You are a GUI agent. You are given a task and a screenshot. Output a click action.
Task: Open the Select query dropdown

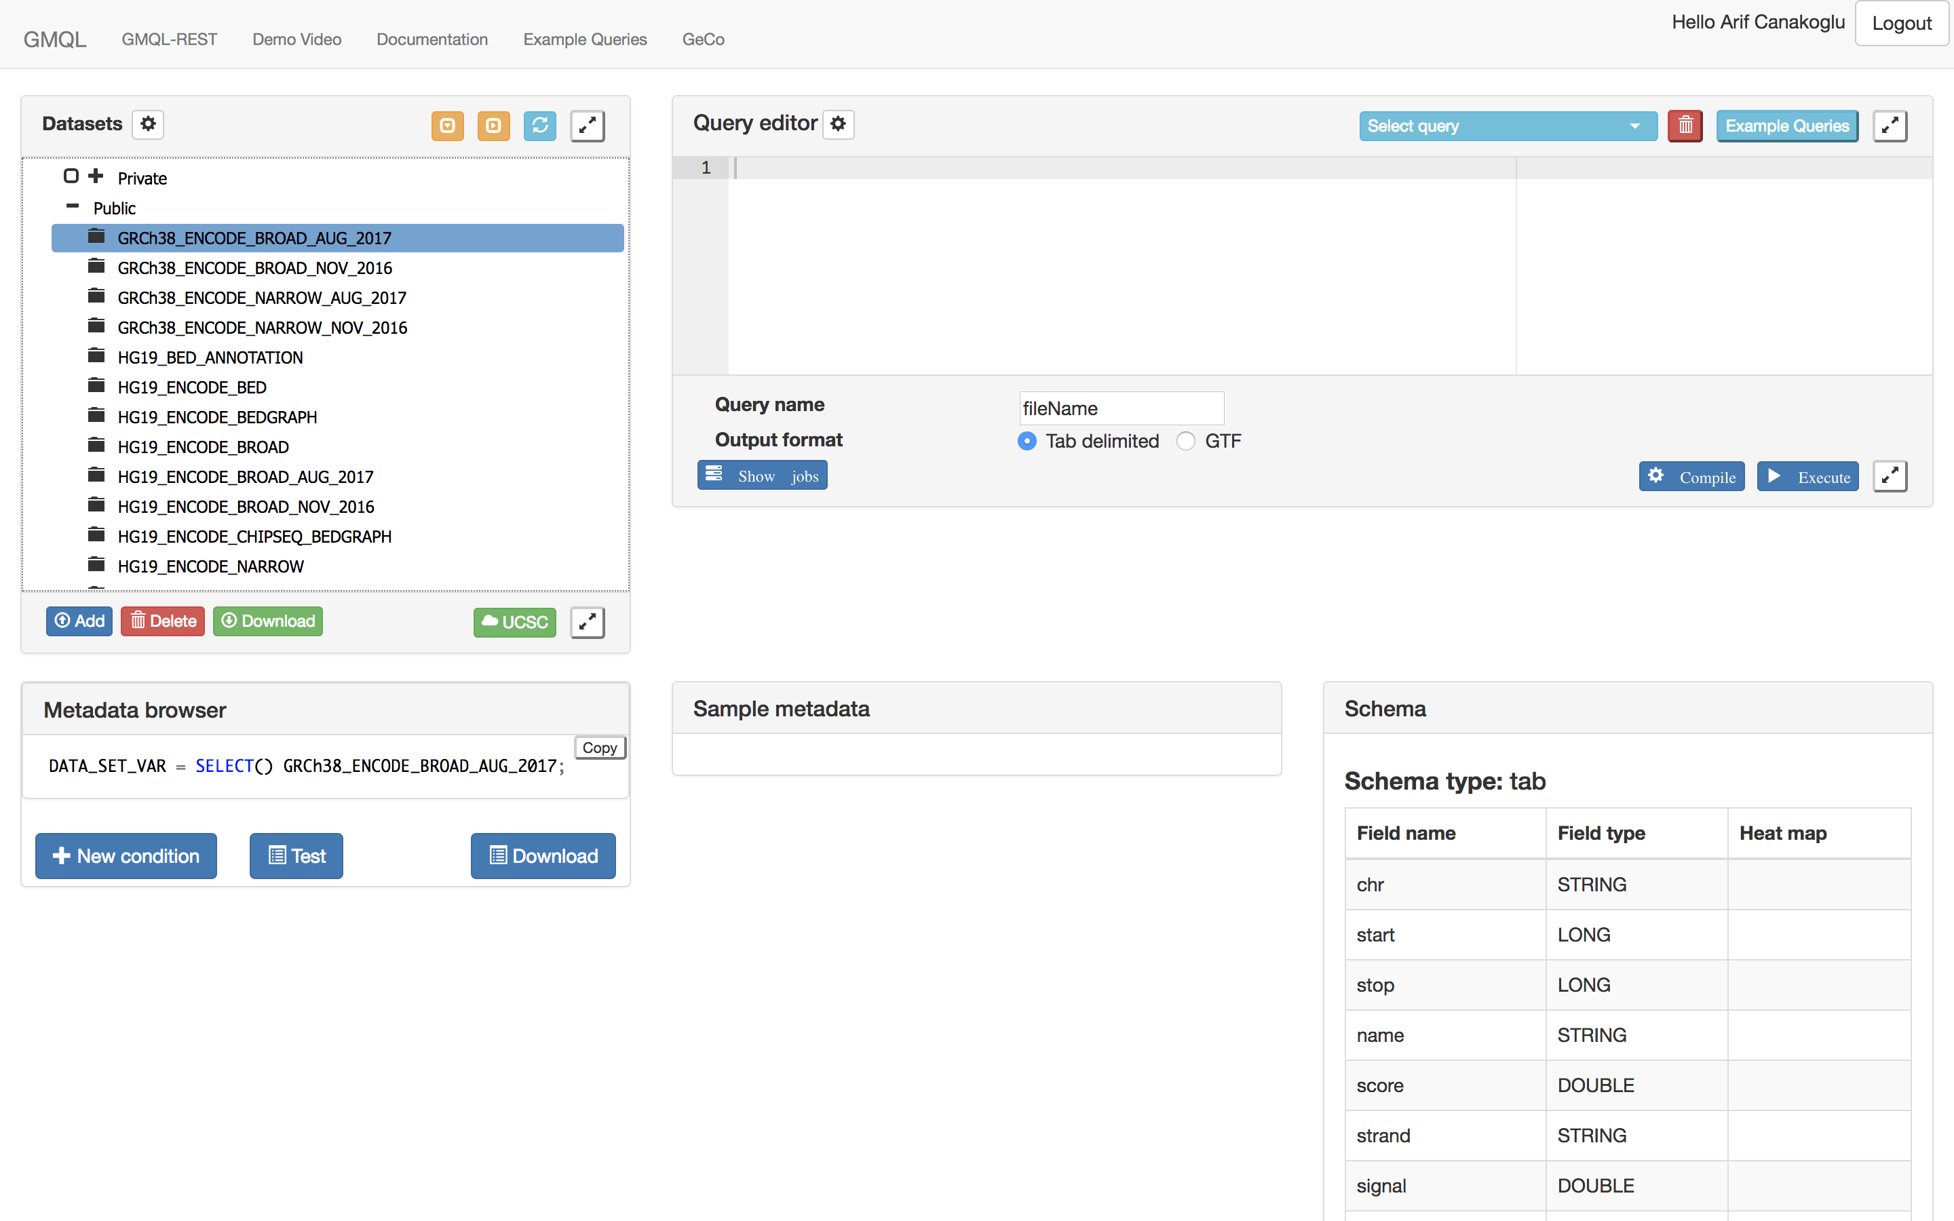click(1508, 126)
